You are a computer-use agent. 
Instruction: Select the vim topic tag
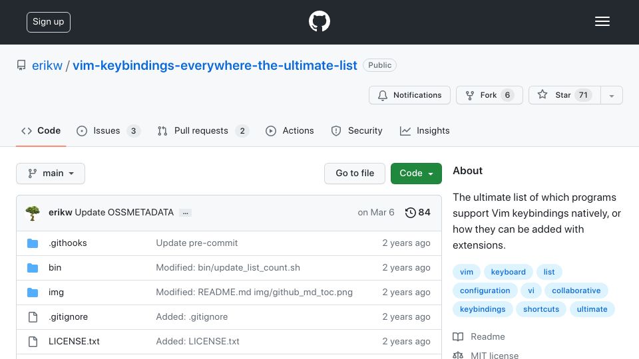(467, 272)
